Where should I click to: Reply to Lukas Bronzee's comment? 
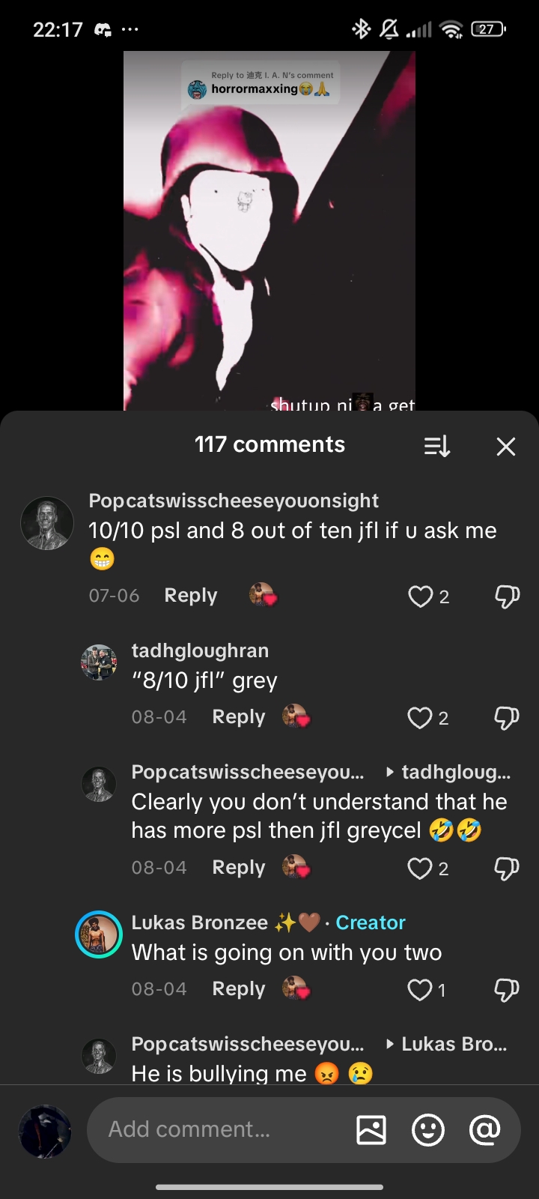click(238, 989)
